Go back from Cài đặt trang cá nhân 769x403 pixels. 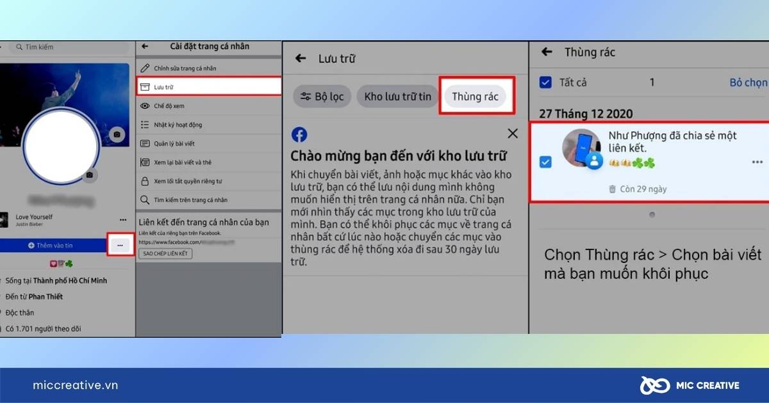145,47
